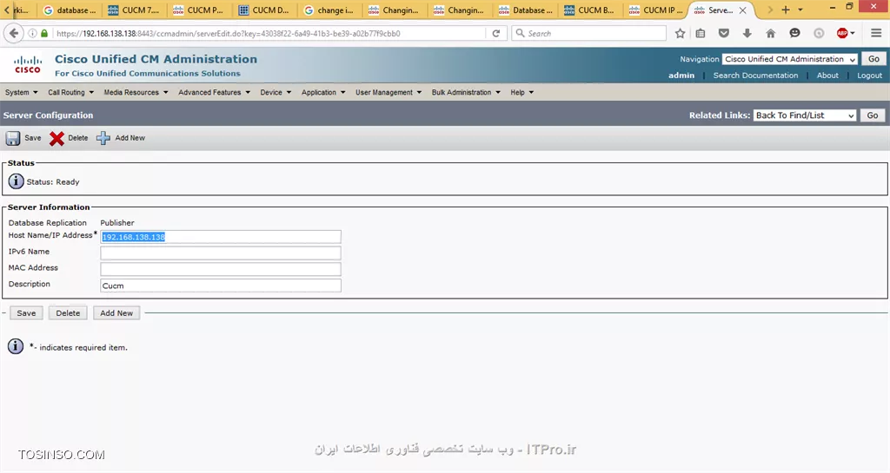This screenshot has width=890, height=473.
Task: Open the Navigation dropdown
Action: tap(789, 59)
